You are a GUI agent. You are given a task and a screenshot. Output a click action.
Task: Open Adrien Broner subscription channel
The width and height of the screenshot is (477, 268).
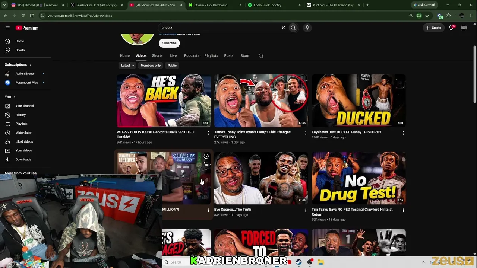coord(25,74)
